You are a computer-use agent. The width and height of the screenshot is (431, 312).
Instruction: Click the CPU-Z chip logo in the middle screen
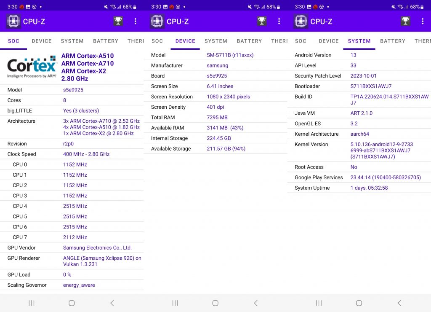pyautogui.click(x=157, y=21)
